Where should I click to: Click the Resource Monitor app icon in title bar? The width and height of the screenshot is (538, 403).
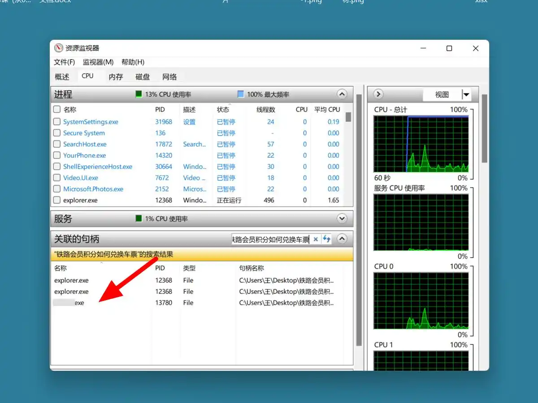pos(59,48)
